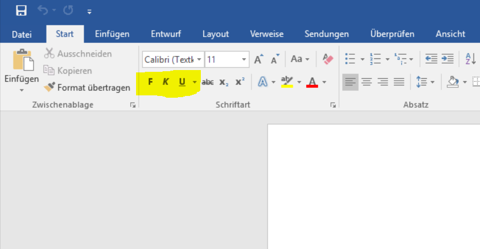Open the font size dropdown
The width and height of the screenshot is (480, 249).
[x=244, y=59]
